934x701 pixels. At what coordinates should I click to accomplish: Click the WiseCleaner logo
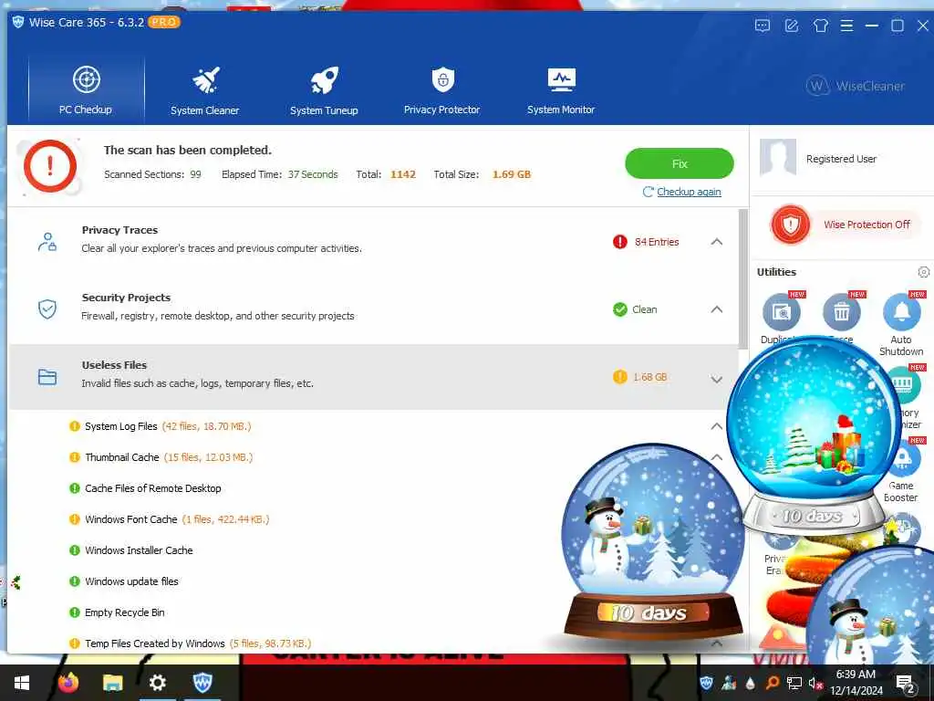(x=856, y=86)
